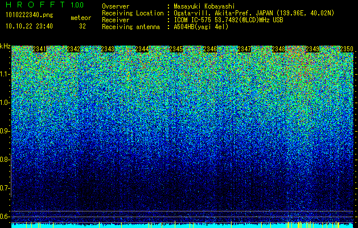Image resolution: width=358 pixels, height=228 pixels.
Task: Click the meteor label
Action: point(81,18)
